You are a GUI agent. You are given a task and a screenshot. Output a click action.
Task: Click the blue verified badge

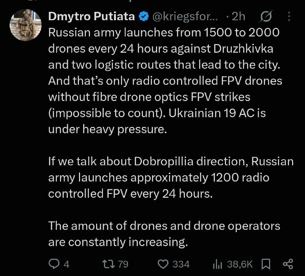tap(144, 16)
